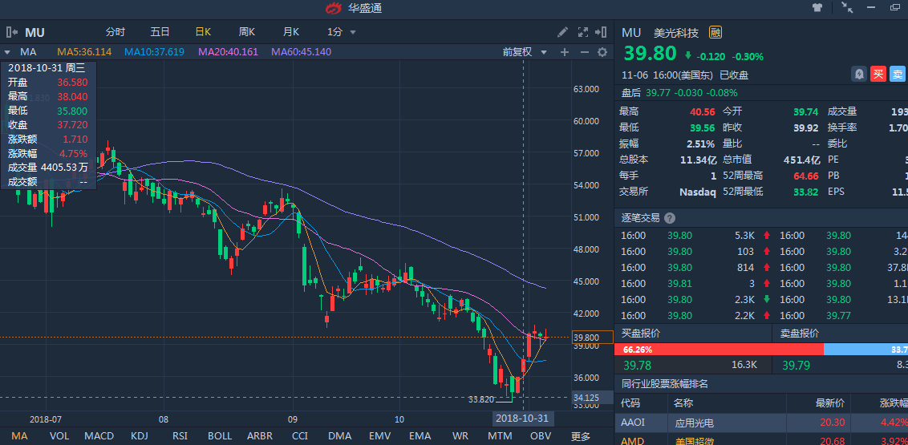Show the EMV indicator
Image resolution: width=908 pixels, height=445 pixels.
point(380,435)
